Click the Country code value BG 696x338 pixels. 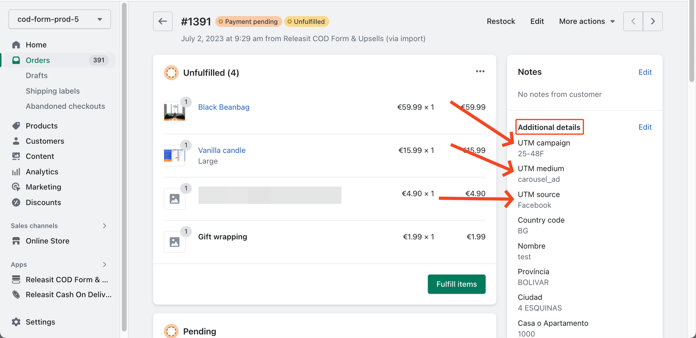tap(523, 231)
